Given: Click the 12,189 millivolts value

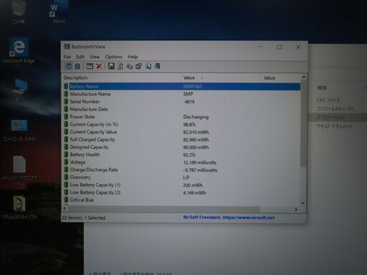Looking at the screenshot, I should pyautogui.click(x=200, y=163).
